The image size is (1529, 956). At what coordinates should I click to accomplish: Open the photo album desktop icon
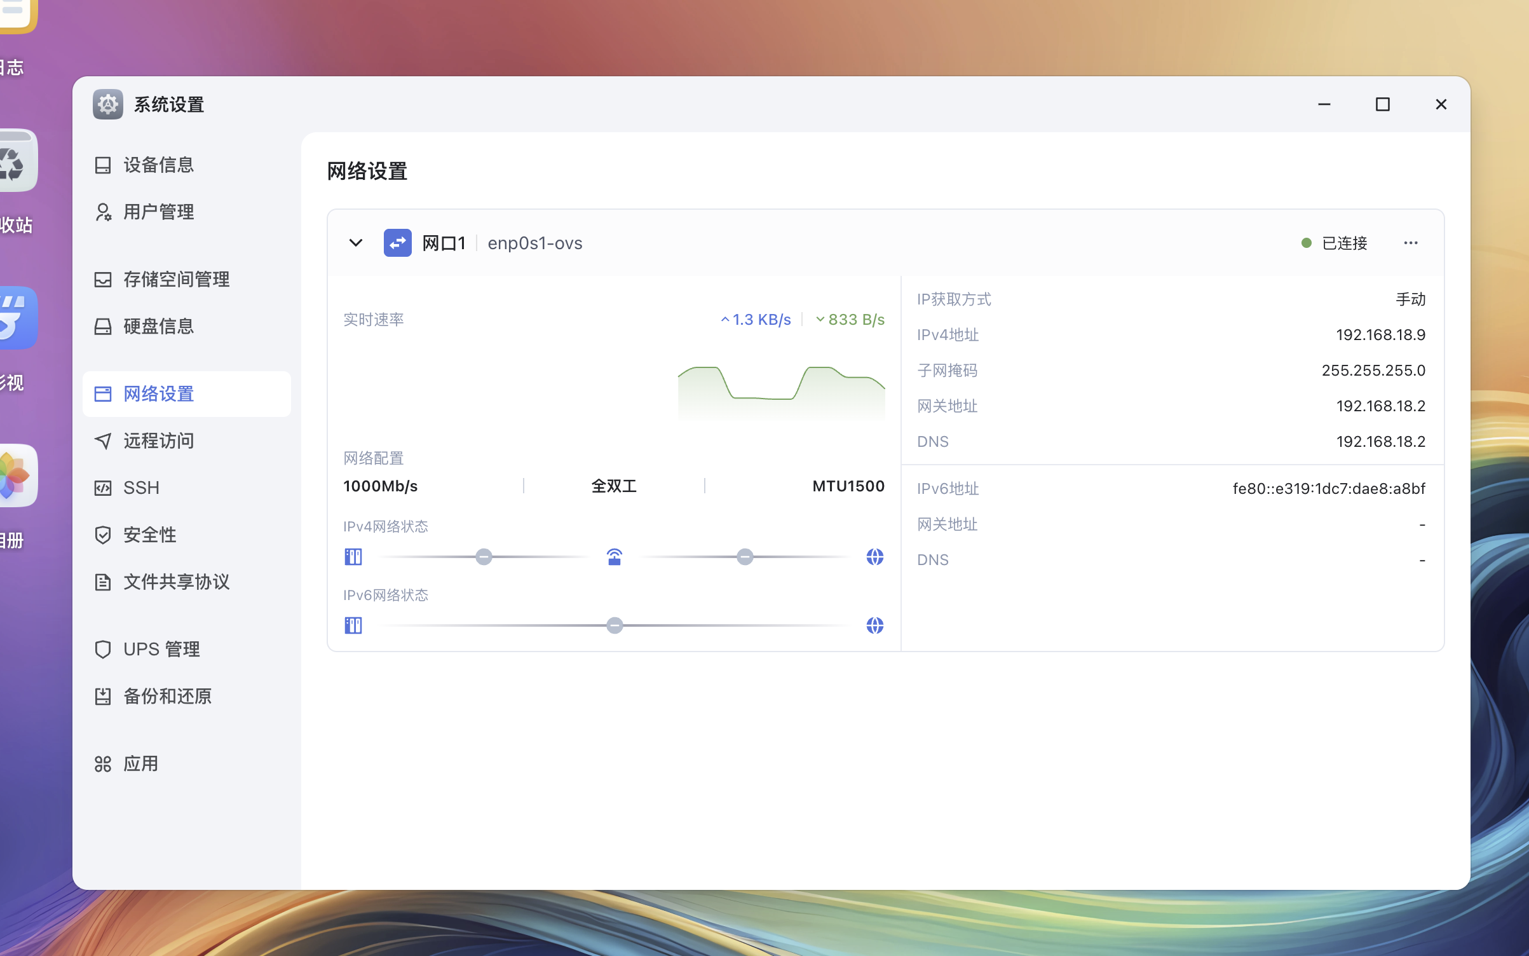[x=18, y=475]
